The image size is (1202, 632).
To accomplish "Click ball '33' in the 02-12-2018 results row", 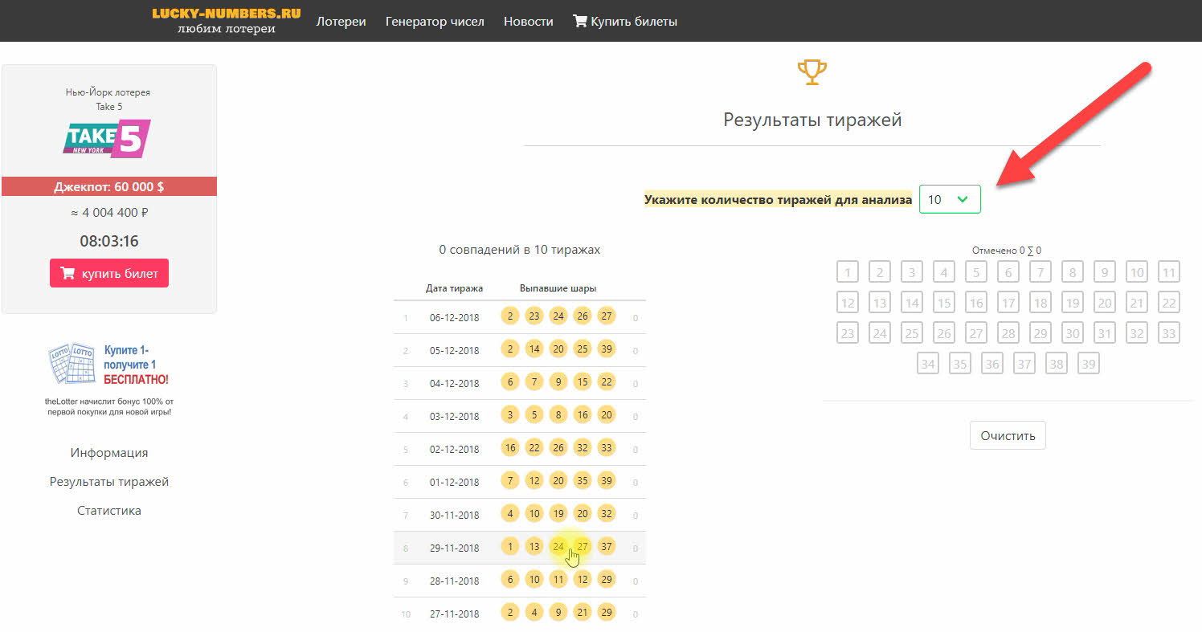I will 607,447.
